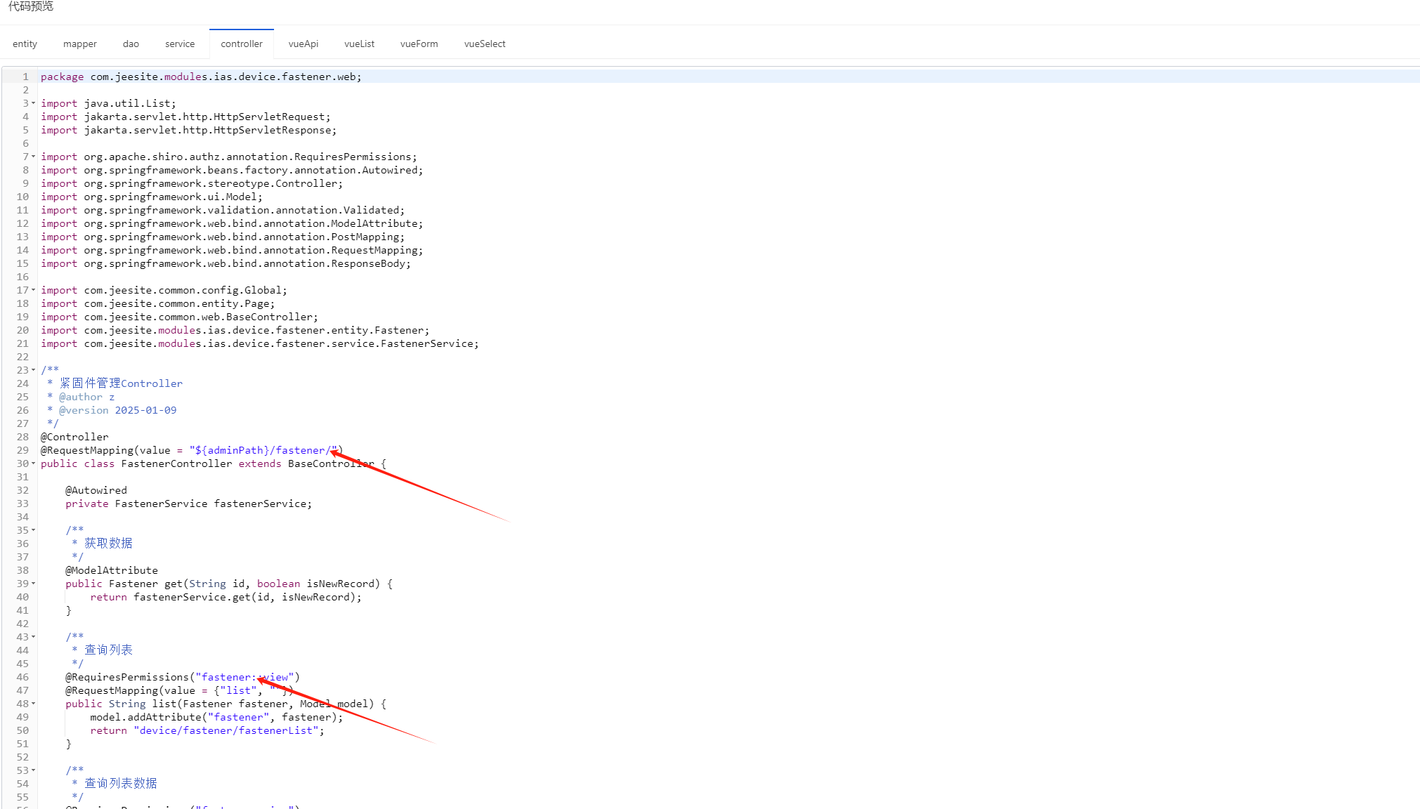This screenshot has height=809, width=1420.
Task: Click the HttpServletRequest import line
Action: pyautogui.click(x=185, y=117)
